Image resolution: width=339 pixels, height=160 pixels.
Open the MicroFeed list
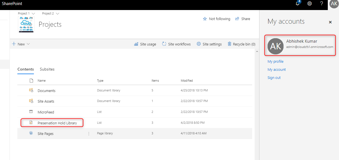click(46, 112)
